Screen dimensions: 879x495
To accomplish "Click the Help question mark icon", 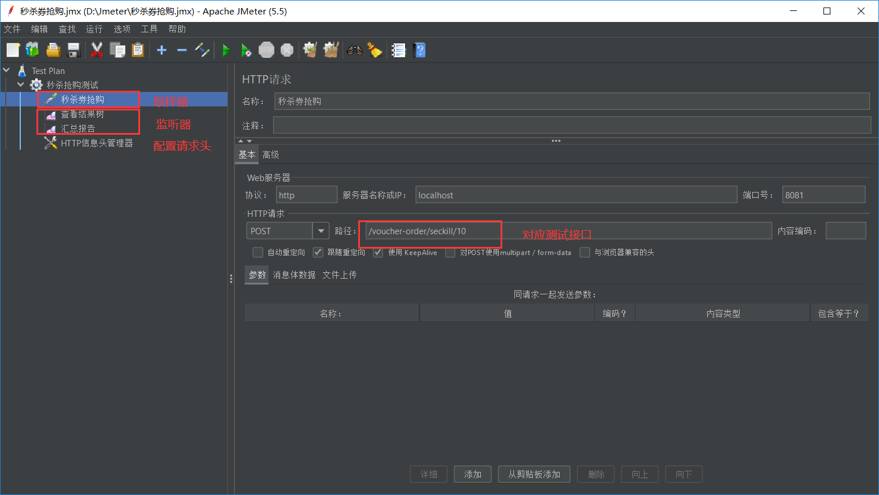I will tap(420, 50).
